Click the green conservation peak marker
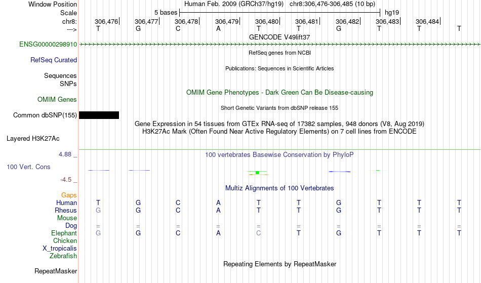This screenshot has height=283, width=481. click(257, 173)
